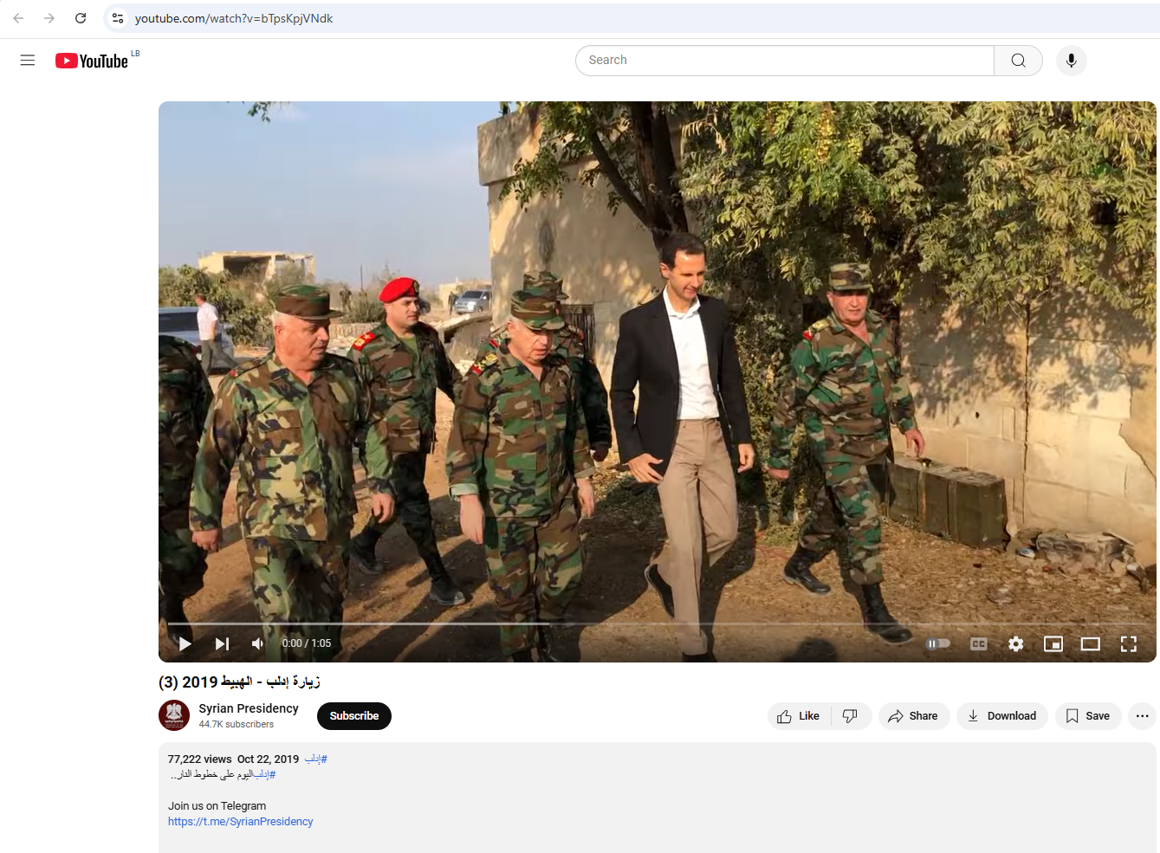Like the video
The height and width of the screenshot is (853, 1160).
click(799, 716)
